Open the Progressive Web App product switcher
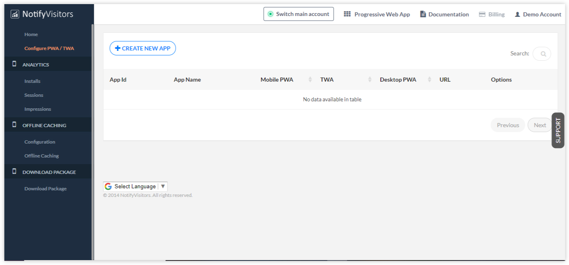Image resolution: width=569 pixels, height=265 pixels. point(377,14)
